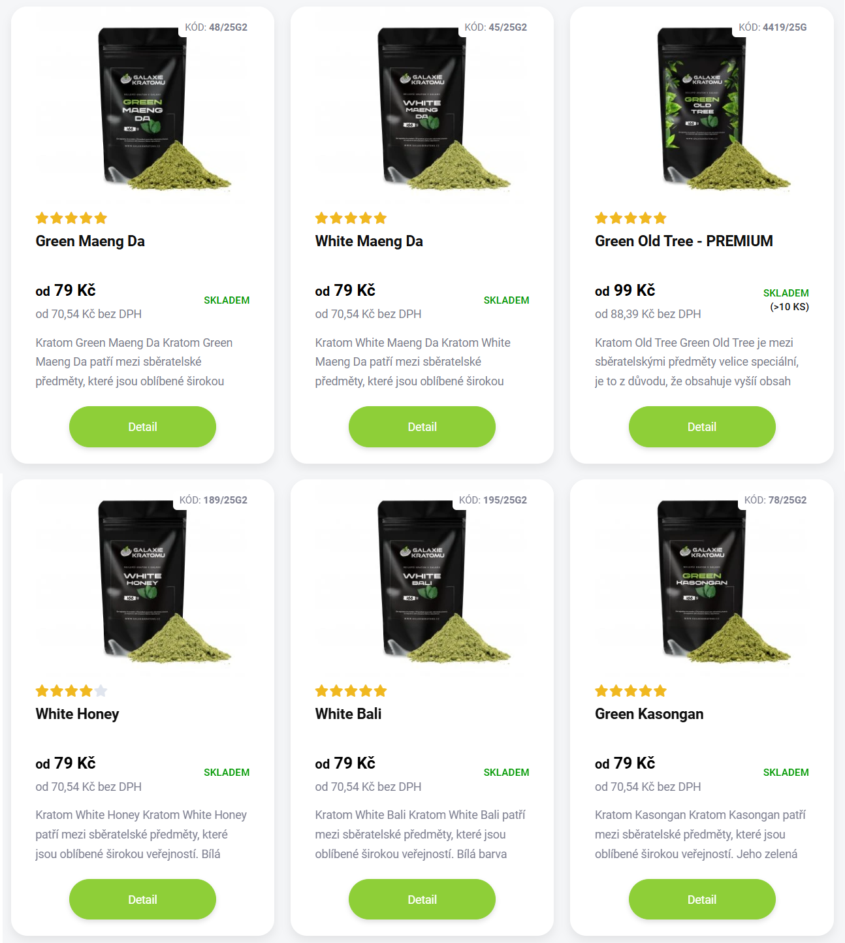
Task: Open the Green Maeng Da title link
Action: [90, 241]
